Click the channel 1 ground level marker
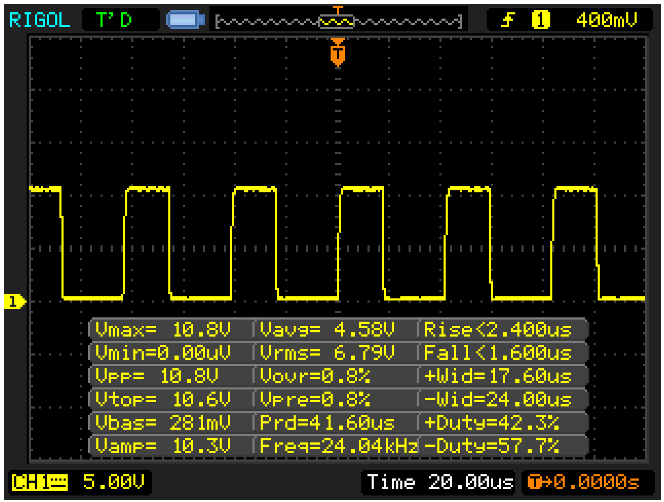Viewport: 664px width, 502px height. (x=14, y=302)
